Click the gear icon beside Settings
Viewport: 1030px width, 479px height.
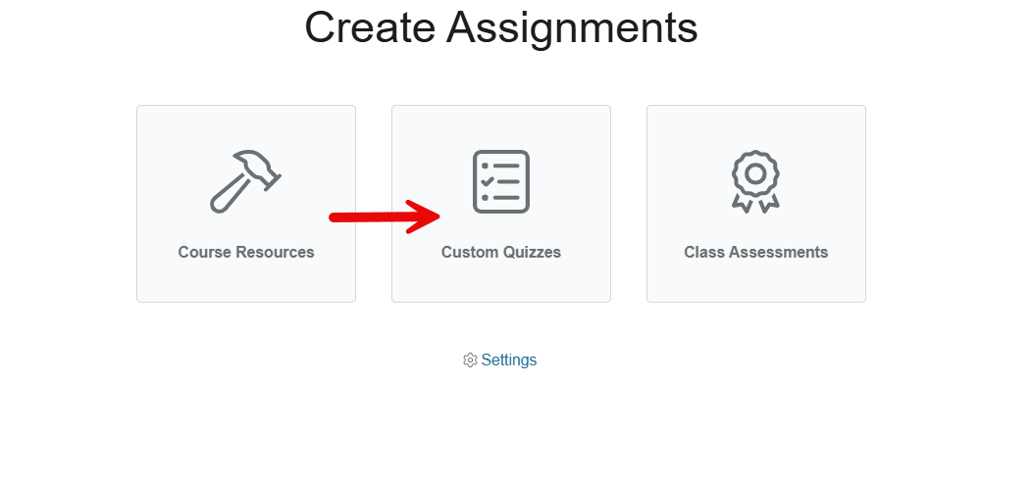click(470, 360)
